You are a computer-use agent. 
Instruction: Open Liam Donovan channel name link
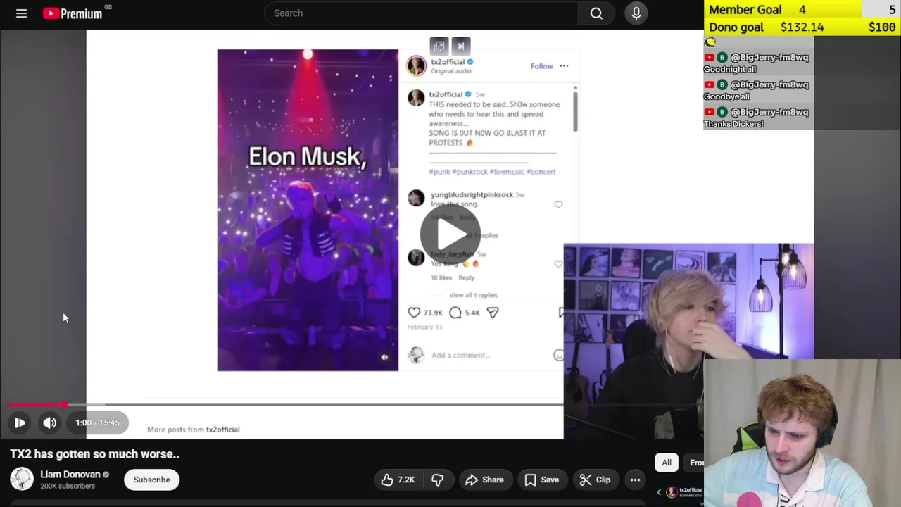pos(70,475)
